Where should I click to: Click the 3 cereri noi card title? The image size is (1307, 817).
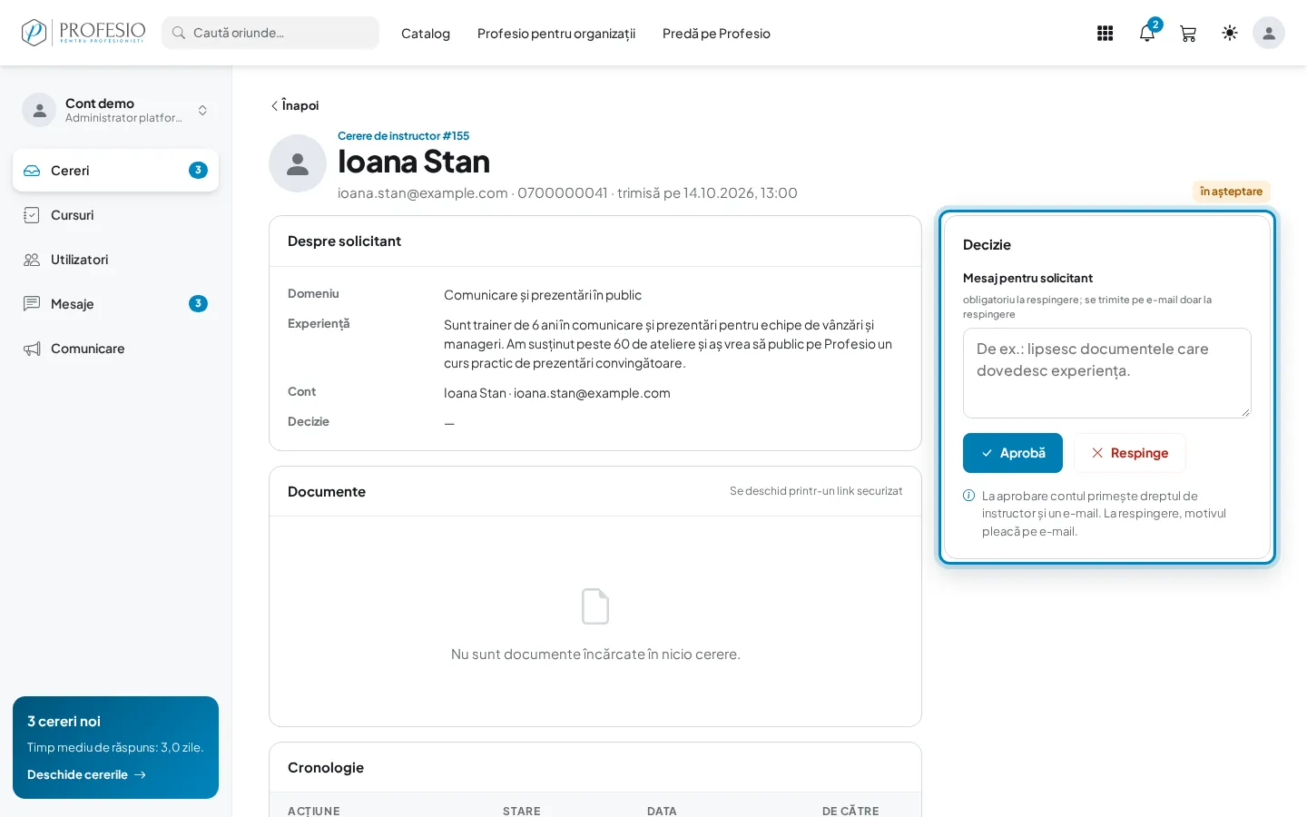pyautogui.click(x=64, y=722)
